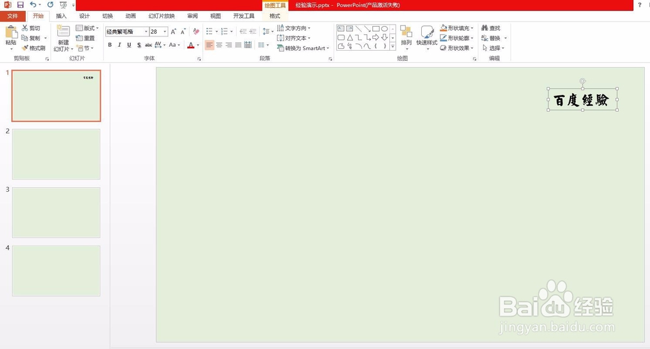Click the Save icon in quick access toolbar

pyautogui.click(x=20, y=5)
